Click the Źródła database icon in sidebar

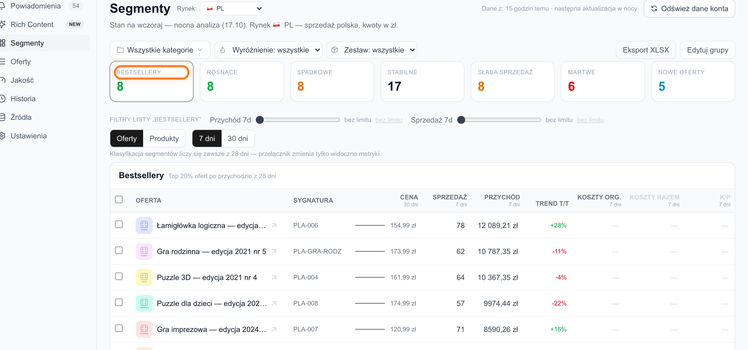tap(3, 117)
